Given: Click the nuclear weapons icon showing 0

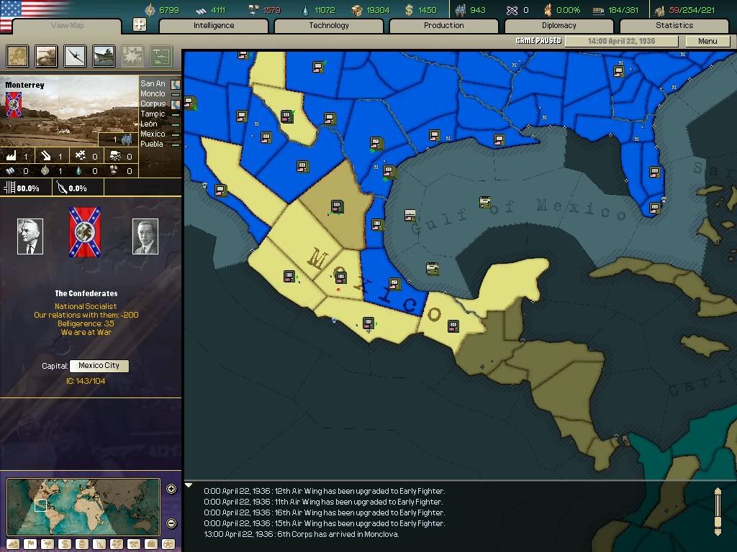Looking at the screenshot, I should [x=512, y=10].
